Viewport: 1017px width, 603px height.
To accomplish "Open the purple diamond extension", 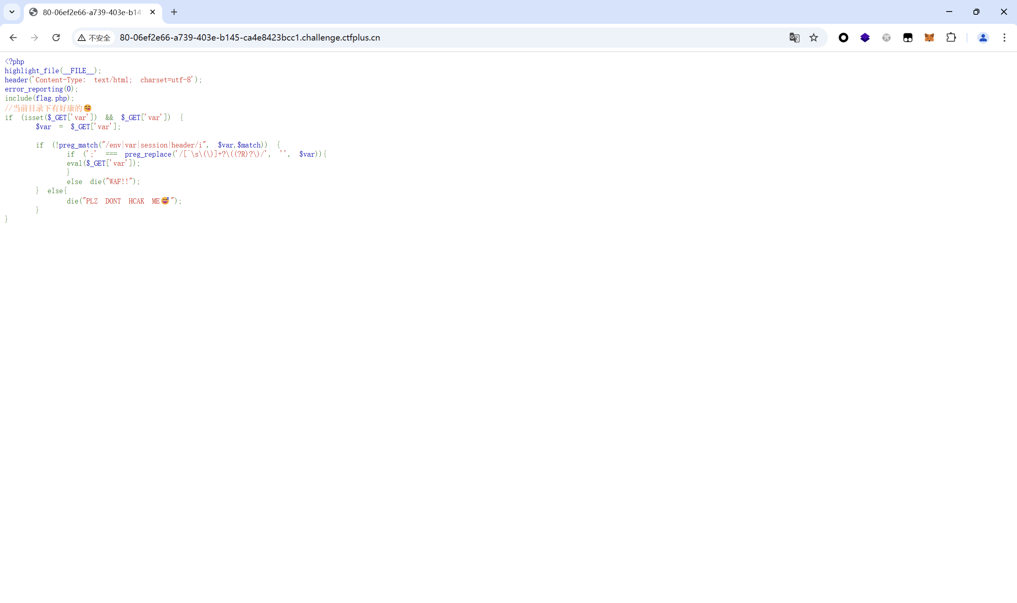I will [x=865, y=38].
